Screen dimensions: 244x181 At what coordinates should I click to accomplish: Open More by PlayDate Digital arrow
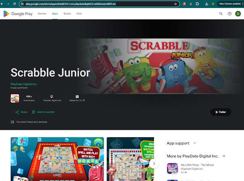click(x=224, y=156)
